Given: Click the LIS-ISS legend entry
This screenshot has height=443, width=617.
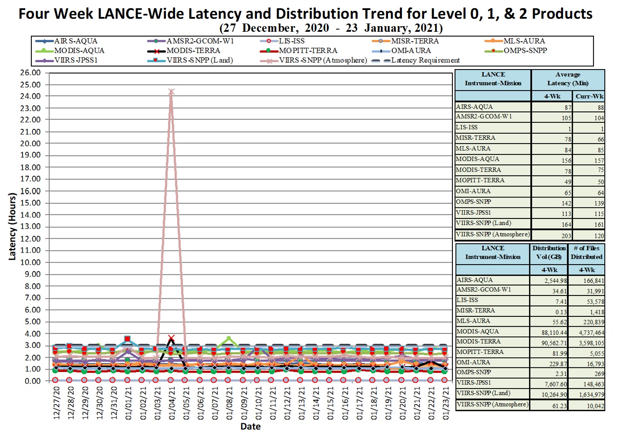Looking at the screenshot, I should point(282,41).
